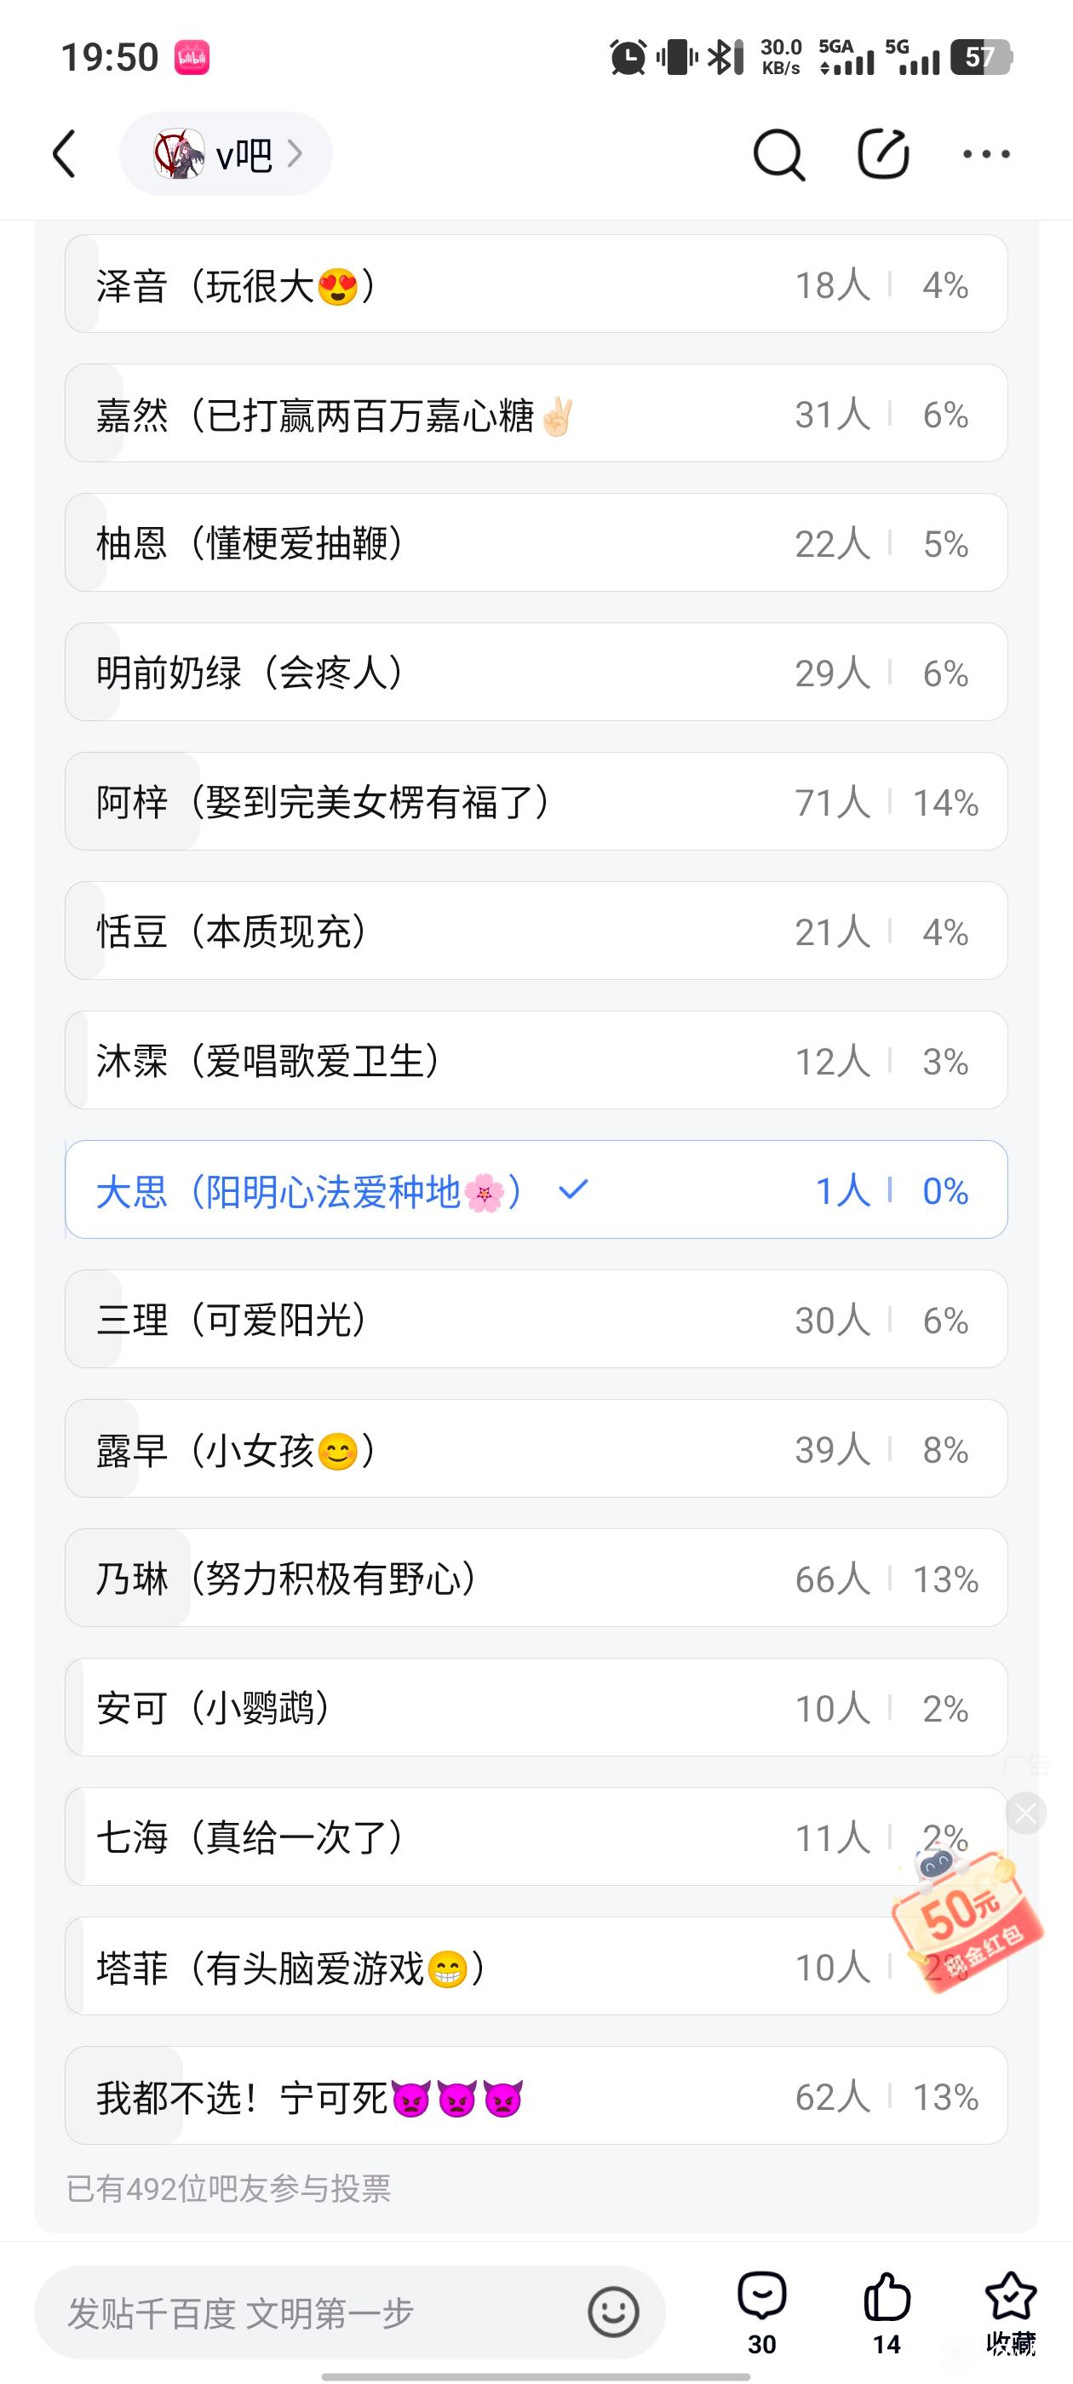Viewport: 1073px width, 2384px height.
Task: Close the 50元 red packet ad
Action: [1026, 1813]
